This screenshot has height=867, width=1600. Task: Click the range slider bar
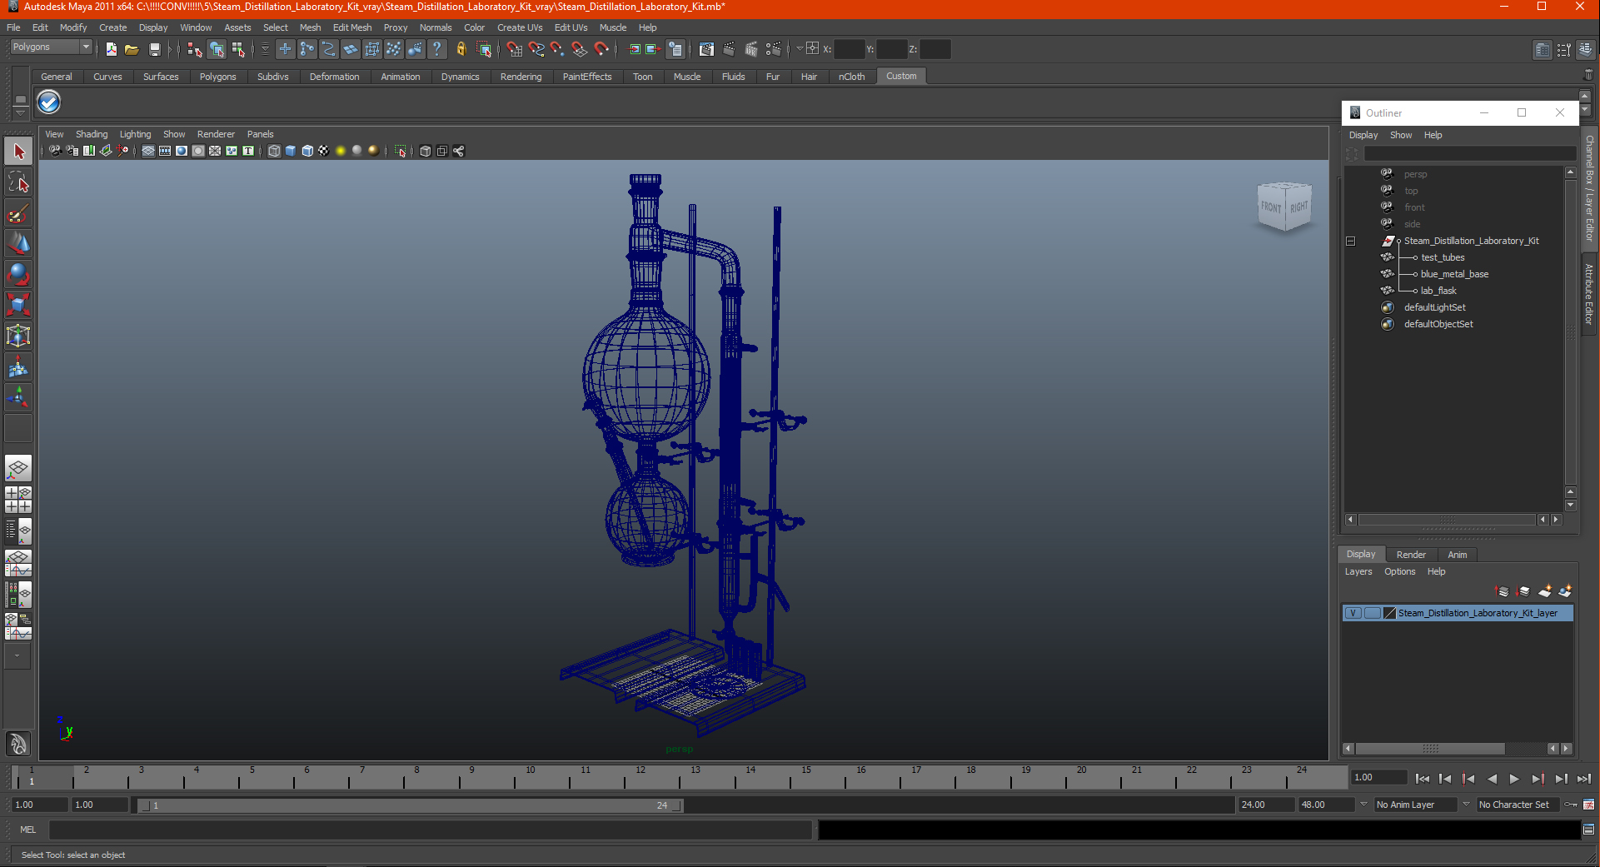pyautogui.click(x=410, y=805)
